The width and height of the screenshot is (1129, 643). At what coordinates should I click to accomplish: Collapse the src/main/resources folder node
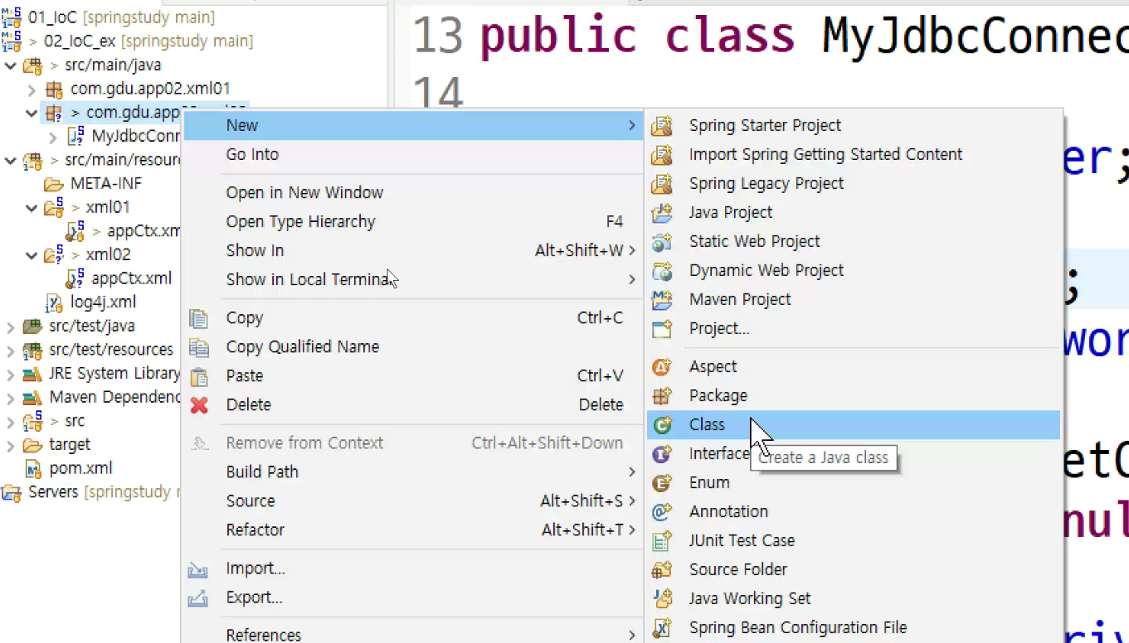click(11, 160)
